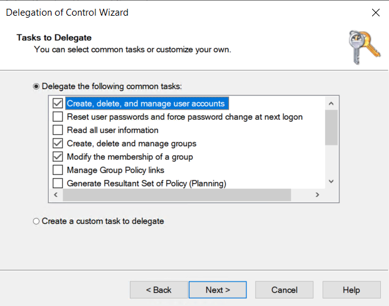Uncheck Create, delete, and manage user accounts

[x=58, y=103]
